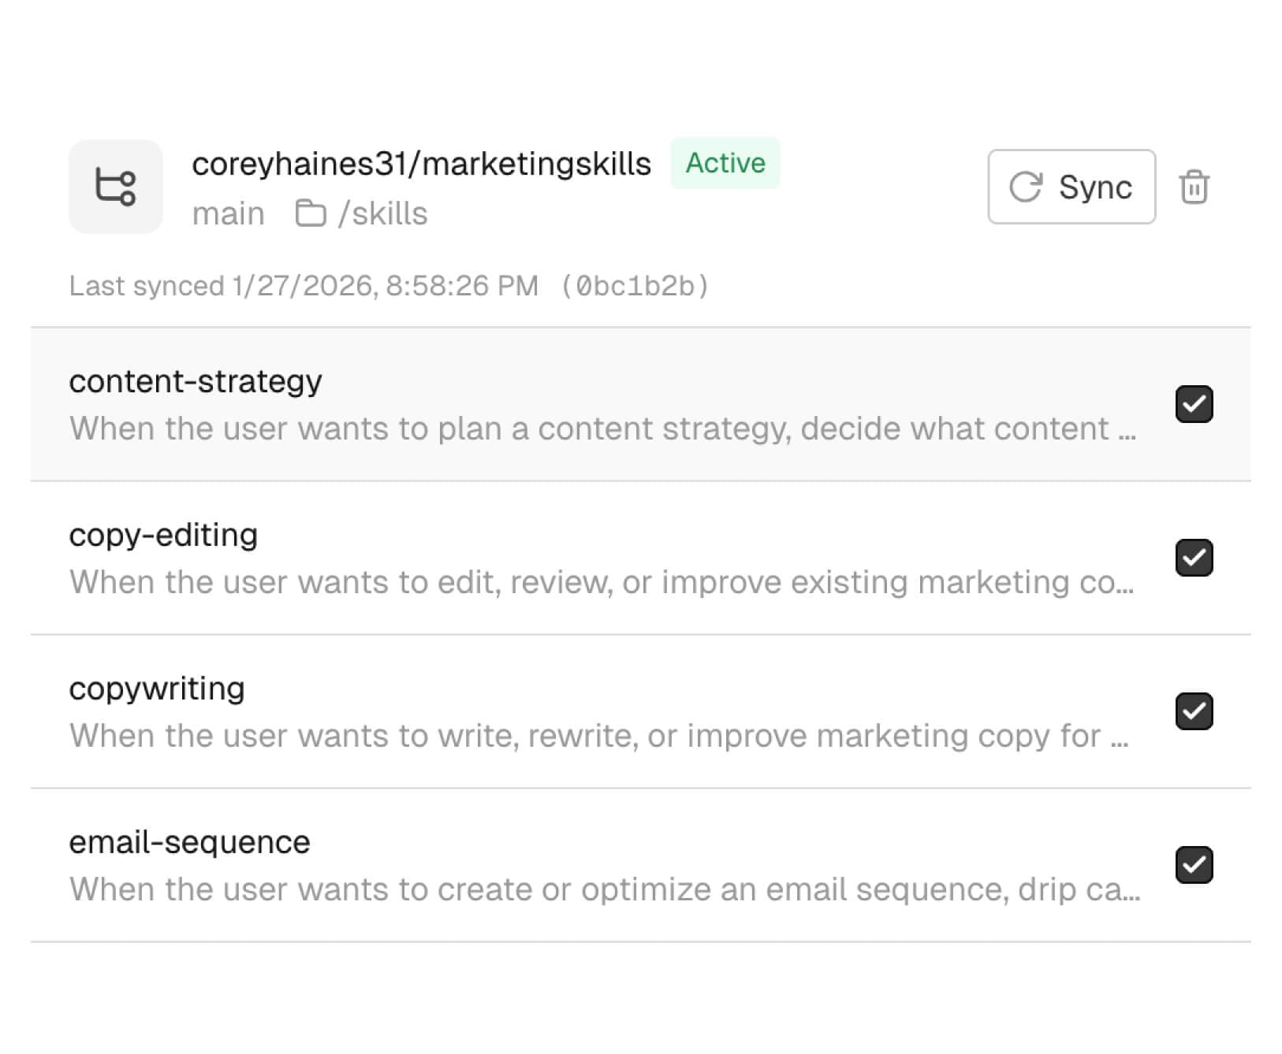This screenshot has height=1054, width=1282.
Task: Expand the email-sequence row for full details
Action: click(552, 865)
